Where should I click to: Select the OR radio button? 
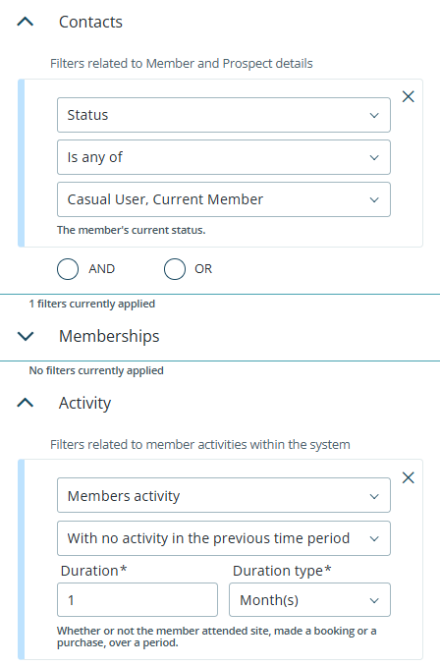pyautogui.click(x=175, y=269)
